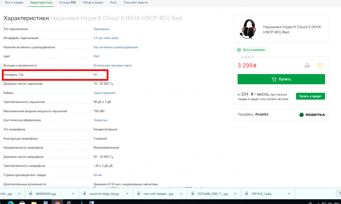Click the Всенаправленный directionality value
Viewport: 341px width, 204px height.
coord(106,148)
